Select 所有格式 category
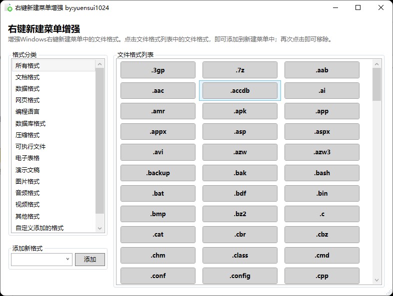This screenshot has width=393, height=296. 53,66
